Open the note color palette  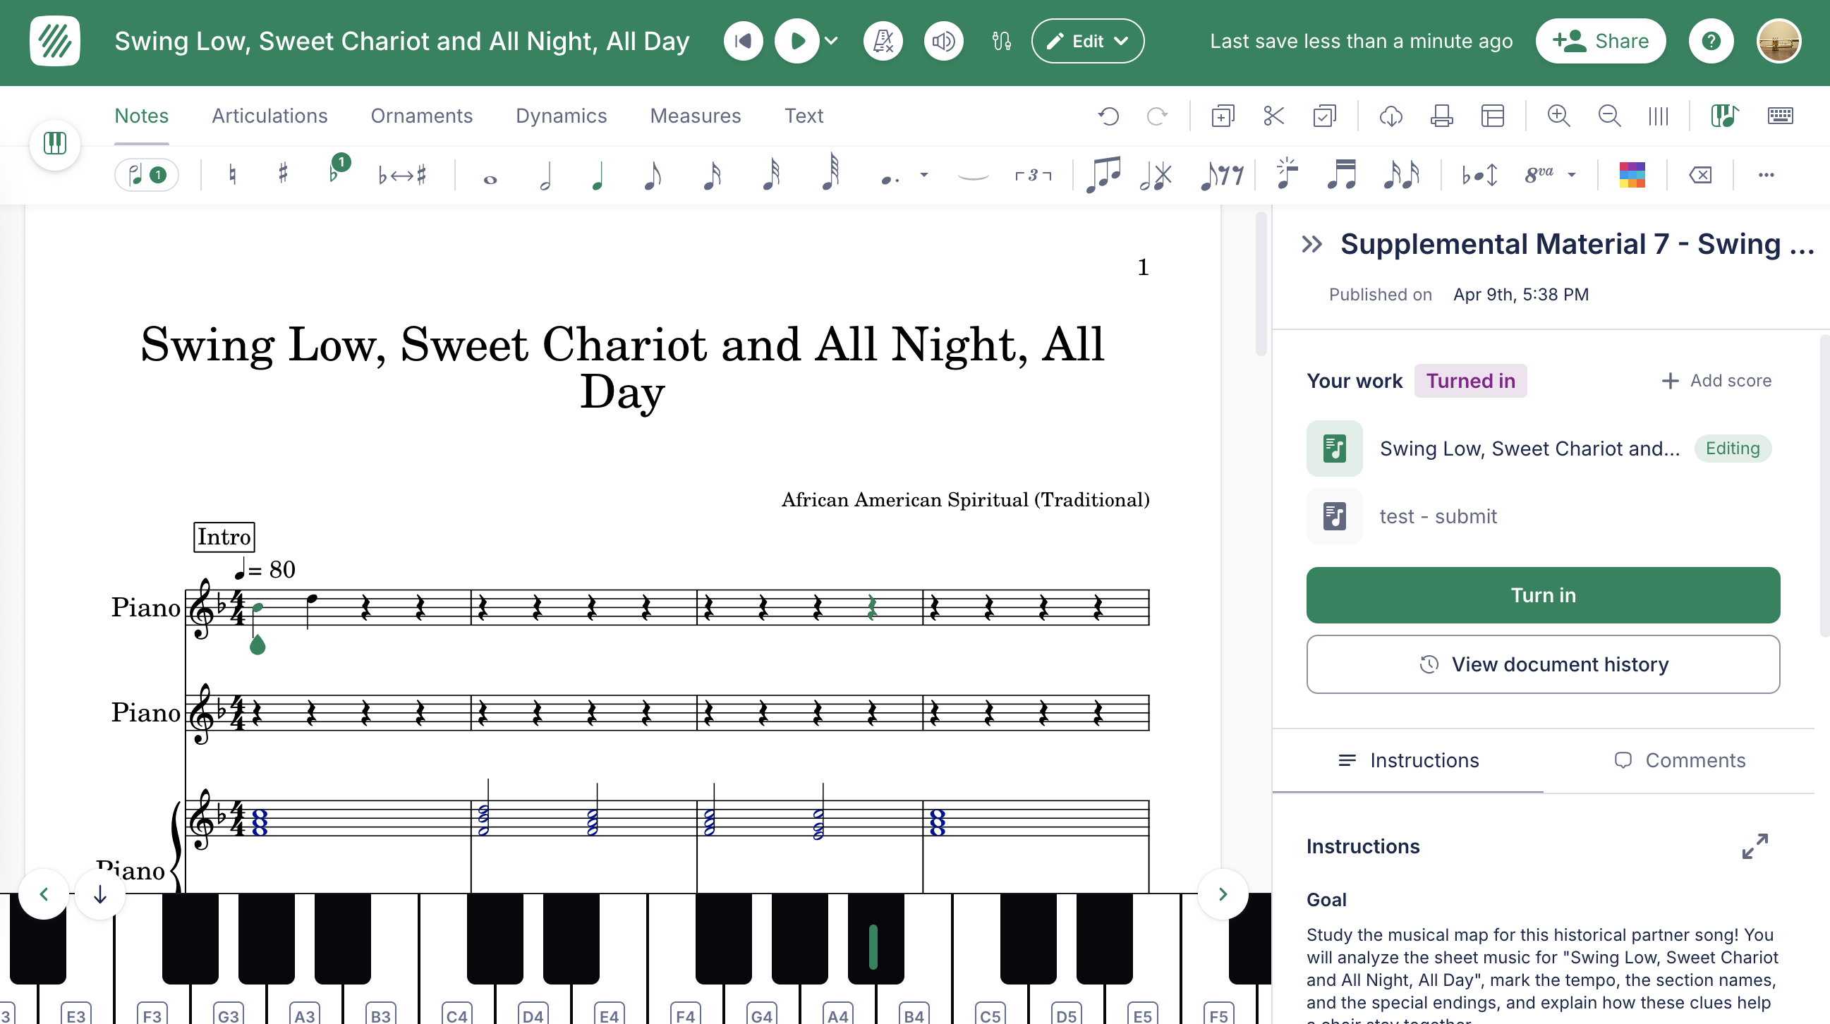1632,175
